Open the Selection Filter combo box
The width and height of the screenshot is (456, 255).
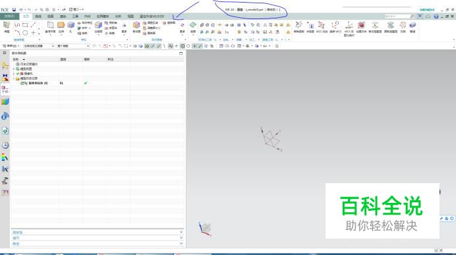pyautogui.click(x=39, y=46)
